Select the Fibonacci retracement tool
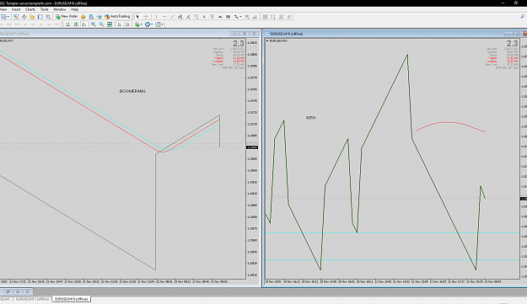This screenshot has width=527, height=304. tap(196, 17)
